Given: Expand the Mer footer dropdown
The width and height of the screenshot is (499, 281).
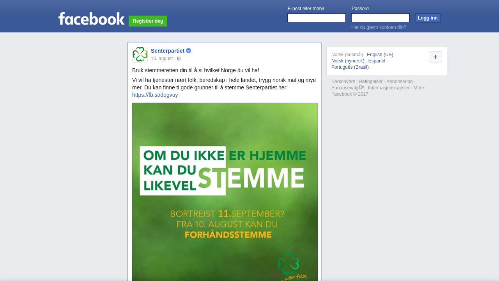Looking at the screenshot, I should pos(419,88).
